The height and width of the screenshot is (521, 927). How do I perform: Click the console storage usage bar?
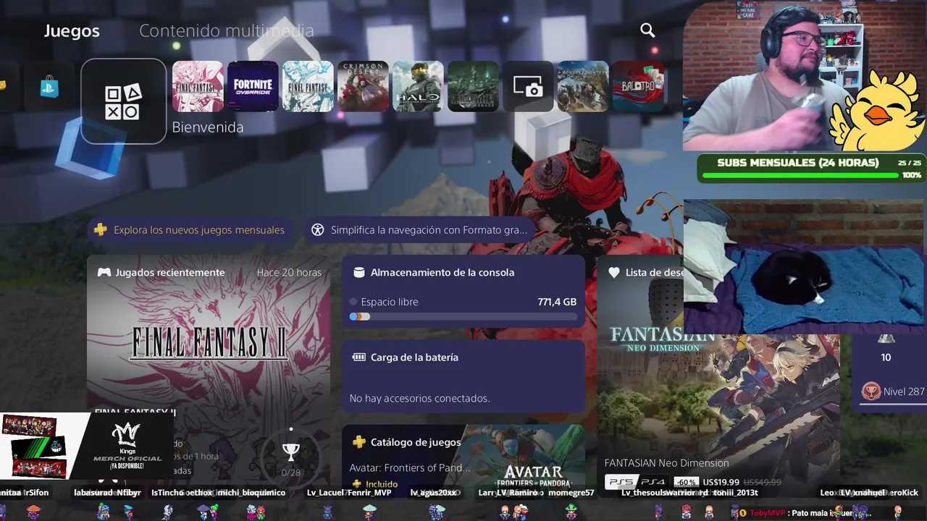(463, 316)
